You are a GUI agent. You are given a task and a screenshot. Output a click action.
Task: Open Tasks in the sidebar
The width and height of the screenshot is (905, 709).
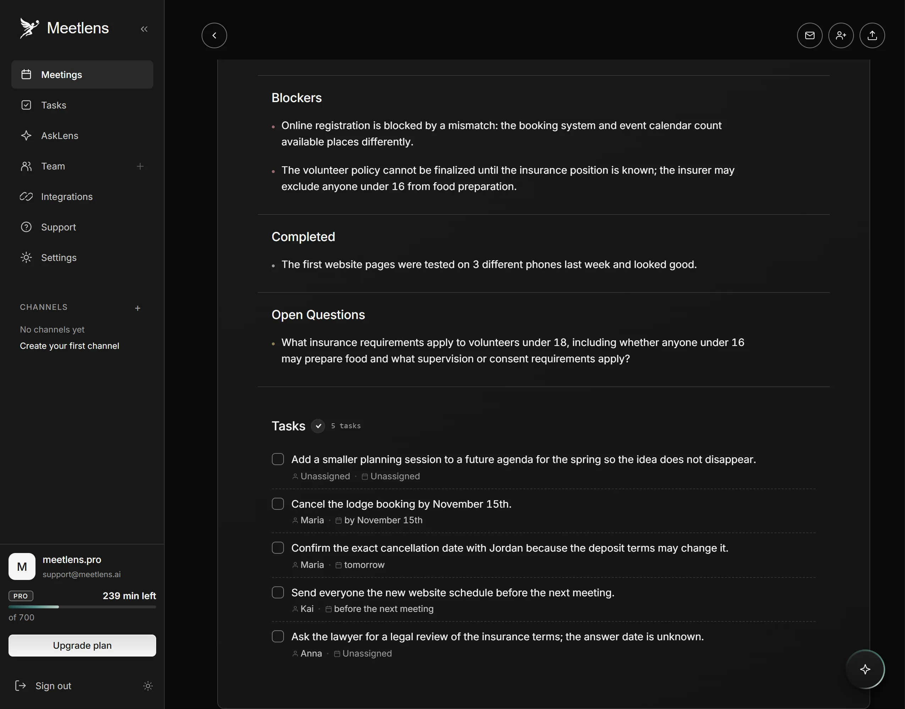click(82, 105)
